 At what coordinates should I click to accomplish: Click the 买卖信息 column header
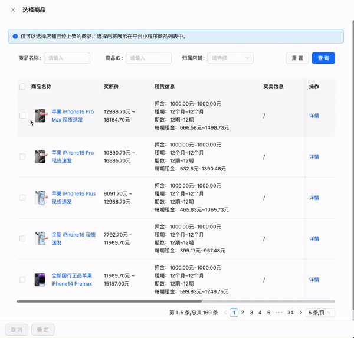click(273, 87)
